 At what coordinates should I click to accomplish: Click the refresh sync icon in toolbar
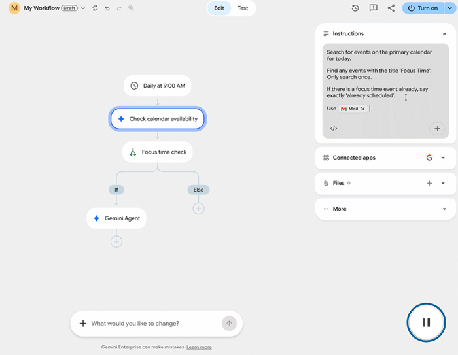[95, 8]
